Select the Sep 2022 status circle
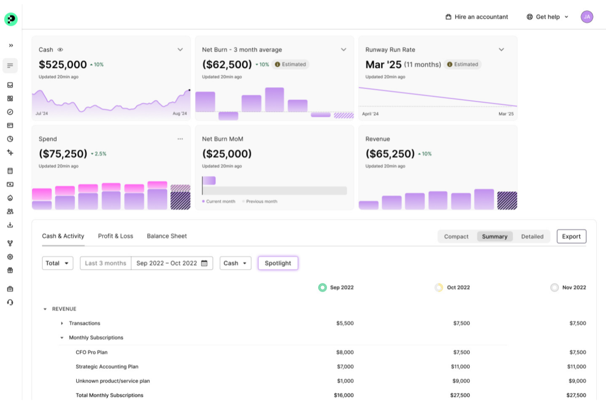 point(323,288)
